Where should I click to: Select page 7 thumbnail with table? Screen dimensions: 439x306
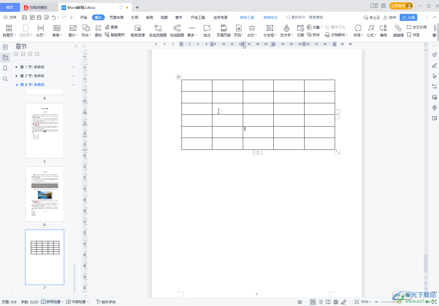click(45, 257)
